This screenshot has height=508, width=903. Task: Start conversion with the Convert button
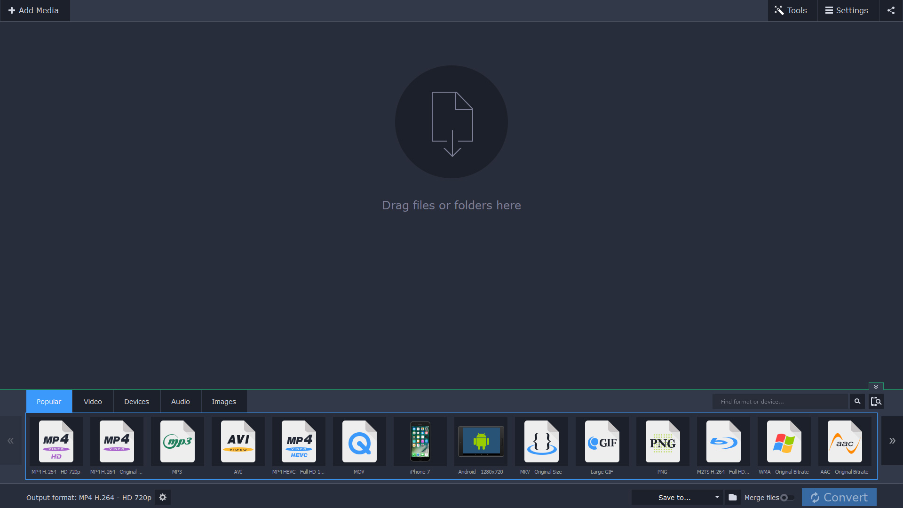tap(839, 497)
